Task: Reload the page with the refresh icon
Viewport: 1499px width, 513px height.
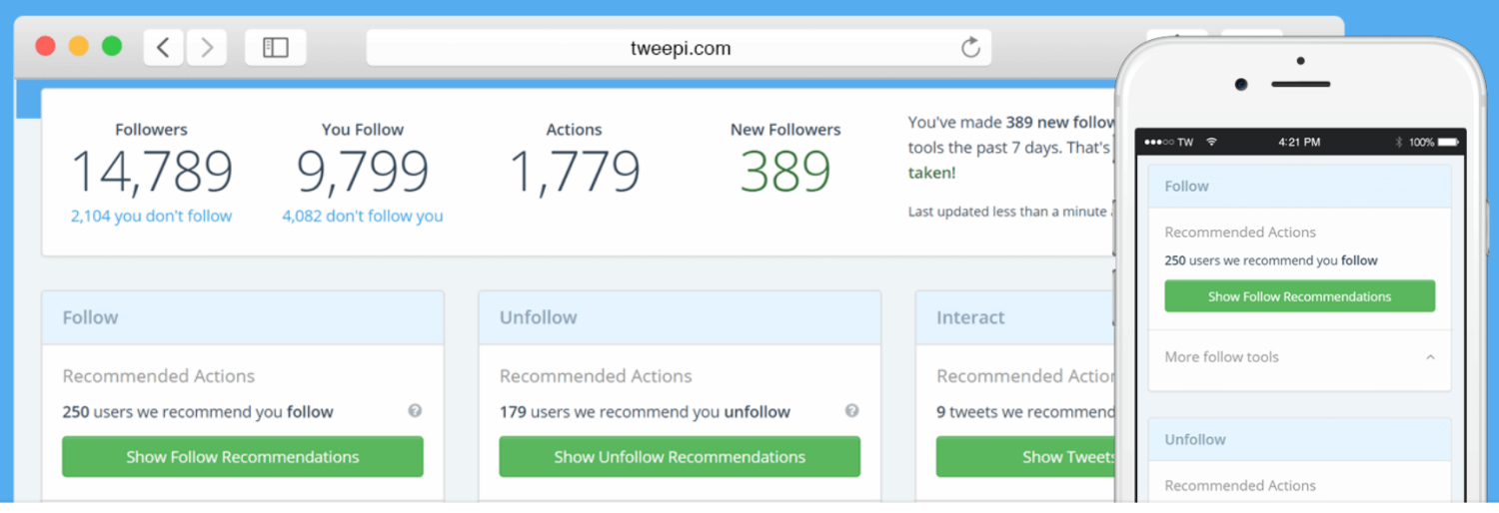Action: pyautogui.click(x=970, y=47)
